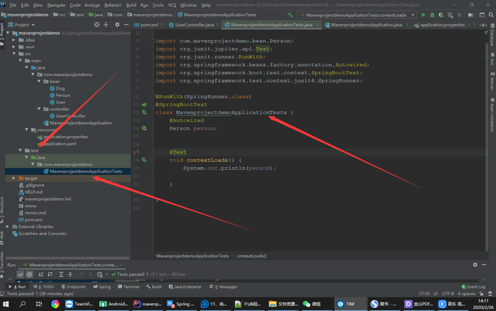Expand the target folder in project tree
Screen dimensions: 496x311
pos(14,178)
